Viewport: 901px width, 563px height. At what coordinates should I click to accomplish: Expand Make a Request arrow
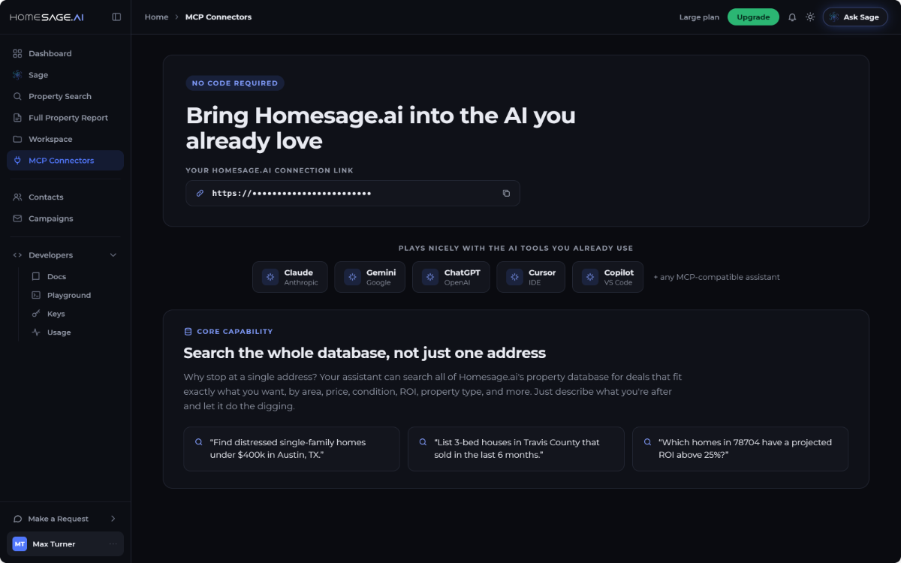[113, 519]
